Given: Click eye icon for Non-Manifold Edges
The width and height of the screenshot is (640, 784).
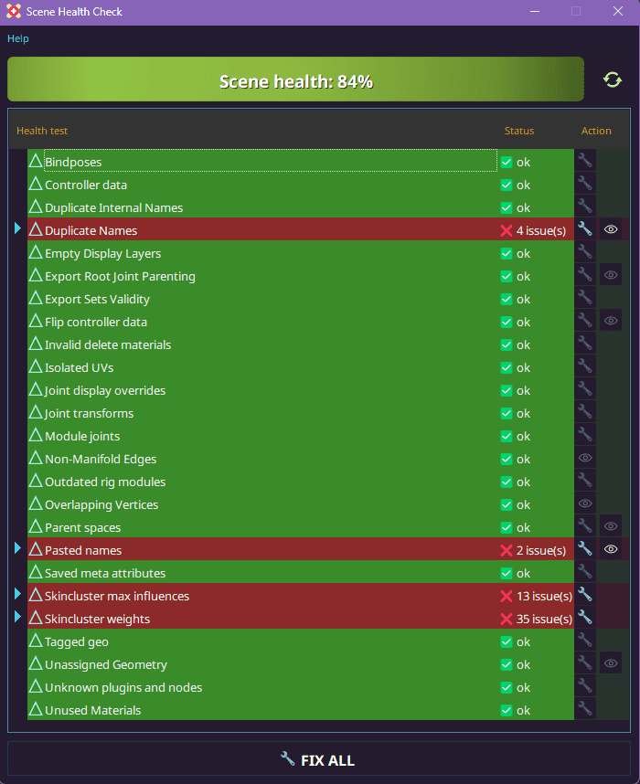Looking at the screenshot, I should [x=585, y=458].
